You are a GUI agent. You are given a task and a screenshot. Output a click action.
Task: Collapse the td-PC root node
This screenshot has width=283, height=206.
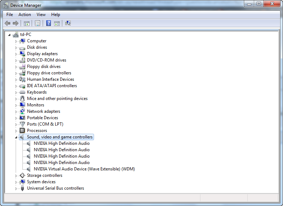[x=9, y=35]
